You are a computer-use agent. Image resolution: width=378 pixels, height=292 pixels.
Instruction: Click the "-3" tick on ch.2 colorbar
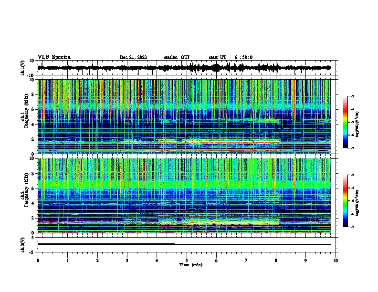click(x=352, y=175)
